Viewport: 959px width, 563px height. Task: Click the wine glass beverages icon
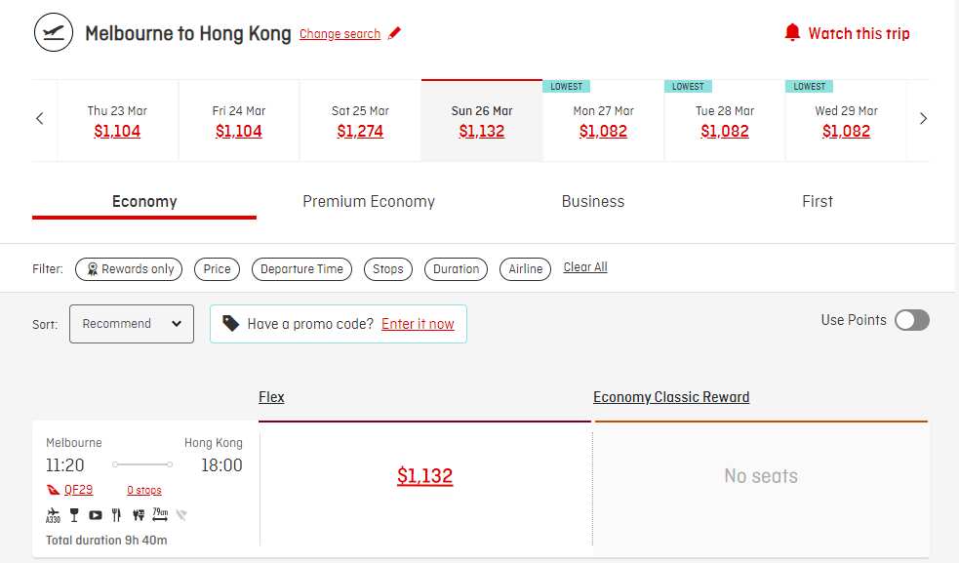74,515
